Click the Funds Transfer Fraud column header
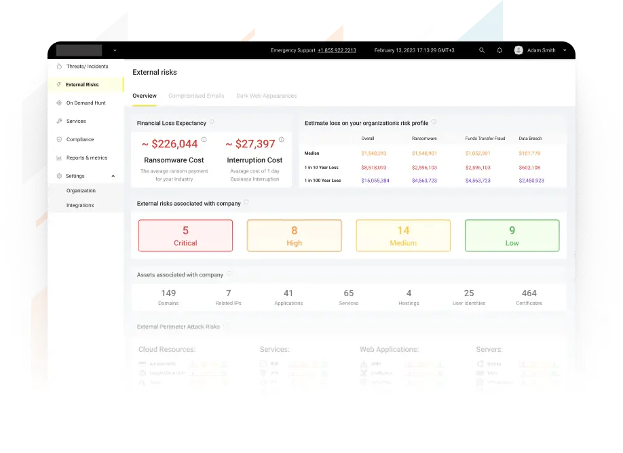The height and width of the screenshot is (453, 623). (485, 139)
